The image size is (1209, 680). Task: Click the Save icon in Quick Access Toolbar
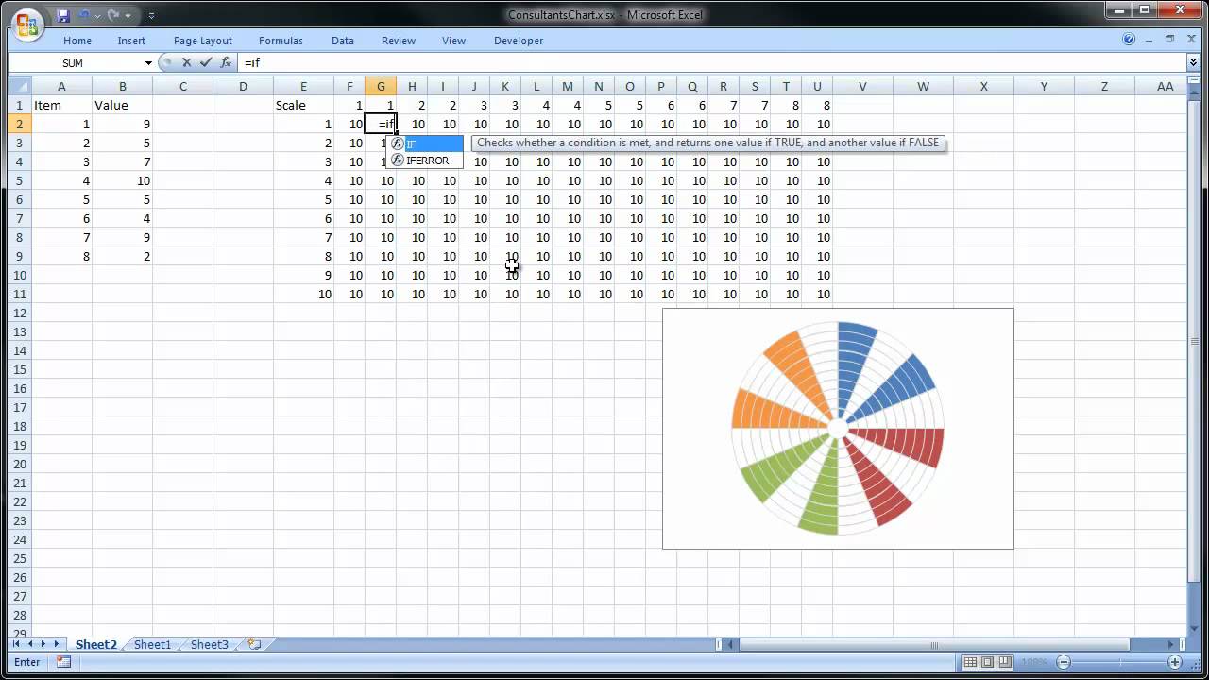click(x=62, y=15)
